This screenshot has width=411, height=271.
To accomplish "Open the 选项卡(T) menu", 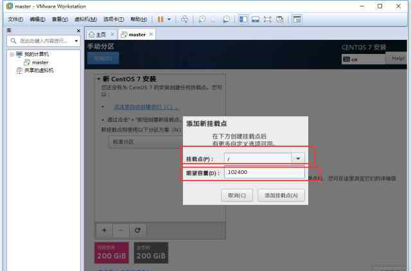I will click(x=114, y=19).
